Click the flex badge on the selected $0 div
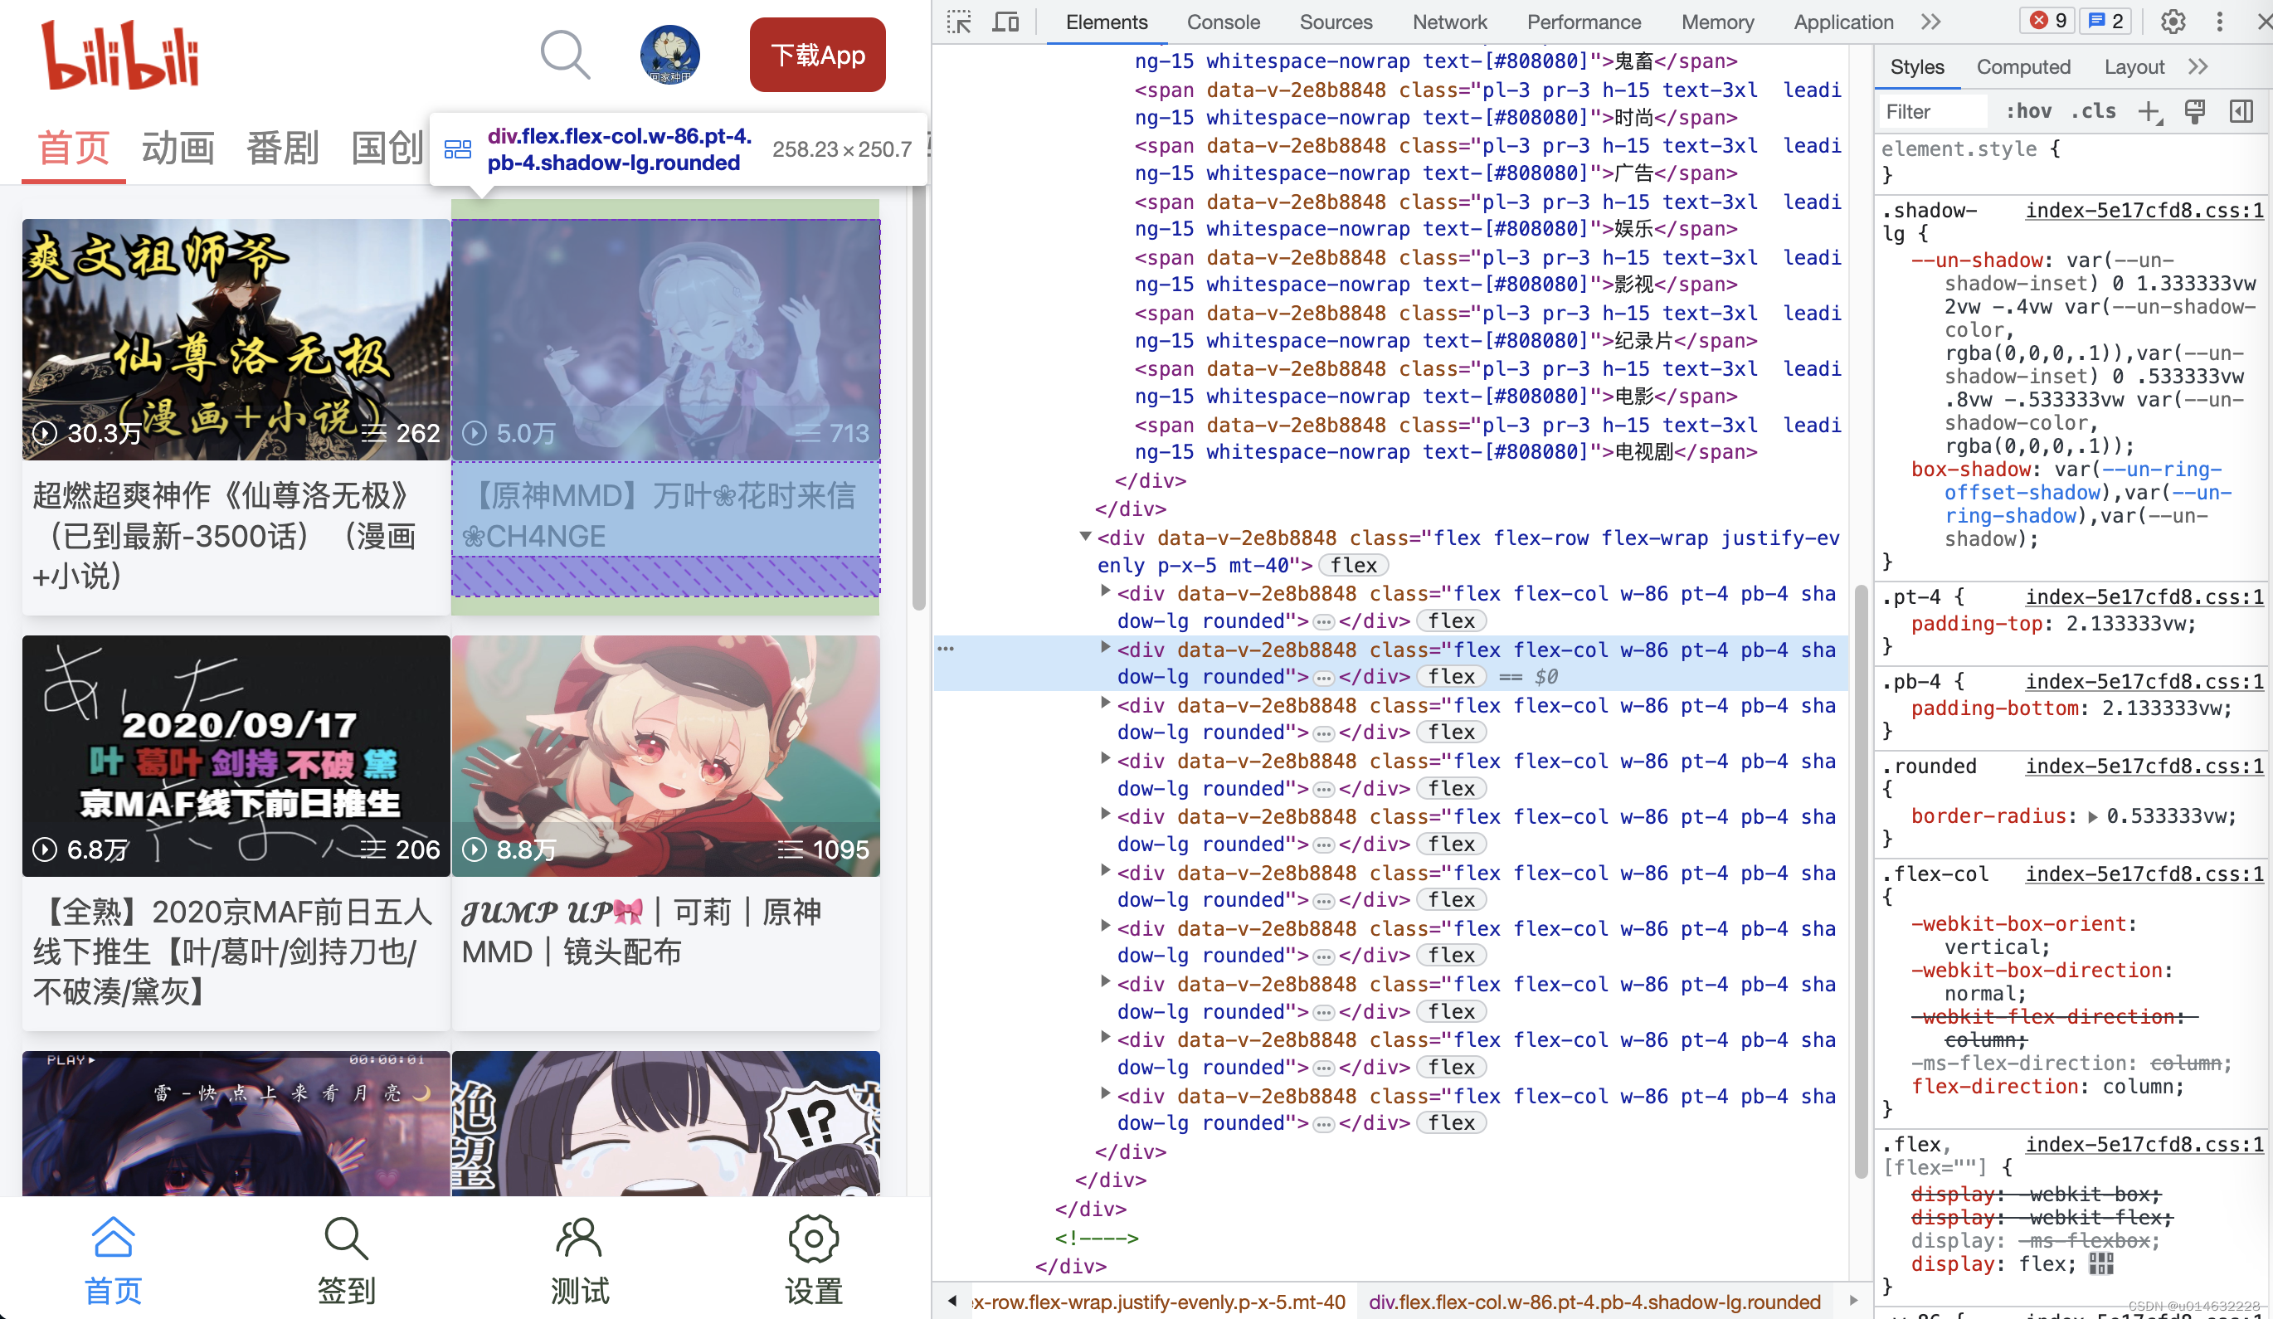Viewport: 2273px width, 1319px height. pos(1451,677)
